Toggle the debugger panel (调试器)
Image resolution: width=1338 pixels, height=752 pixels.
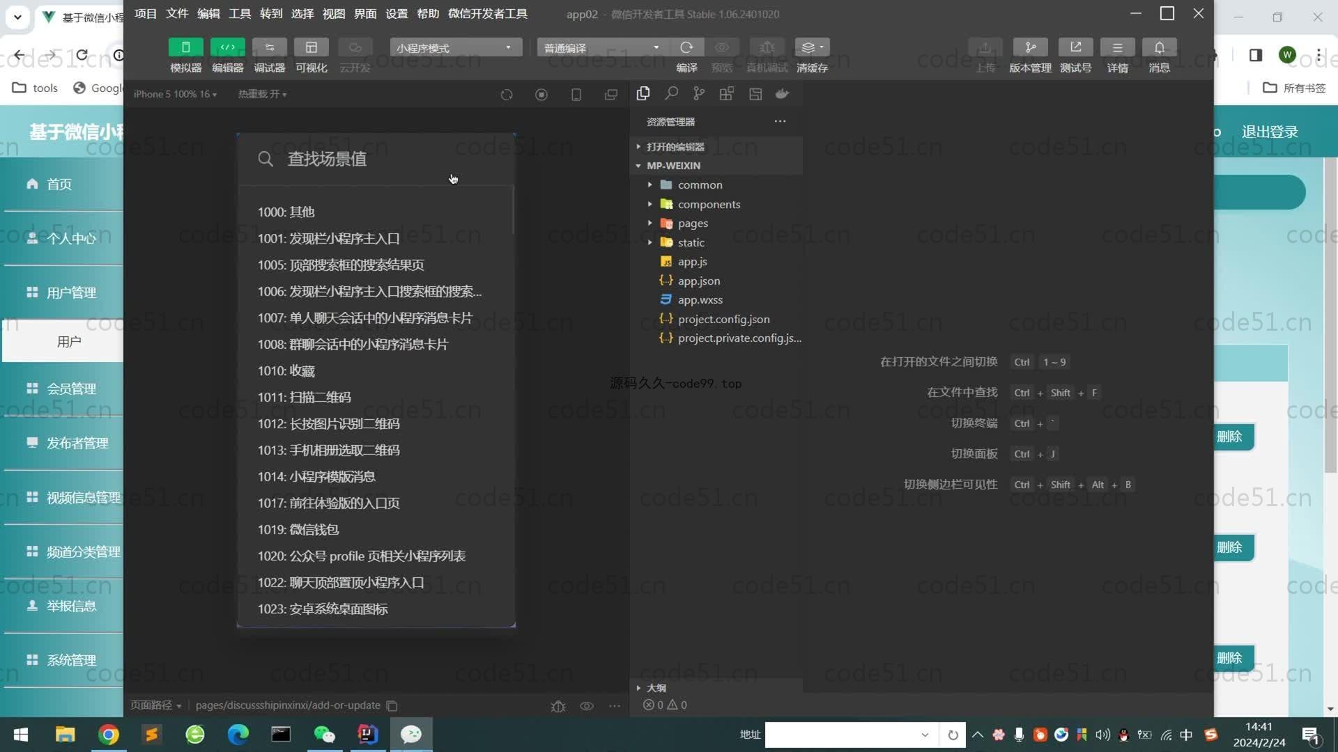coord(269,47)
